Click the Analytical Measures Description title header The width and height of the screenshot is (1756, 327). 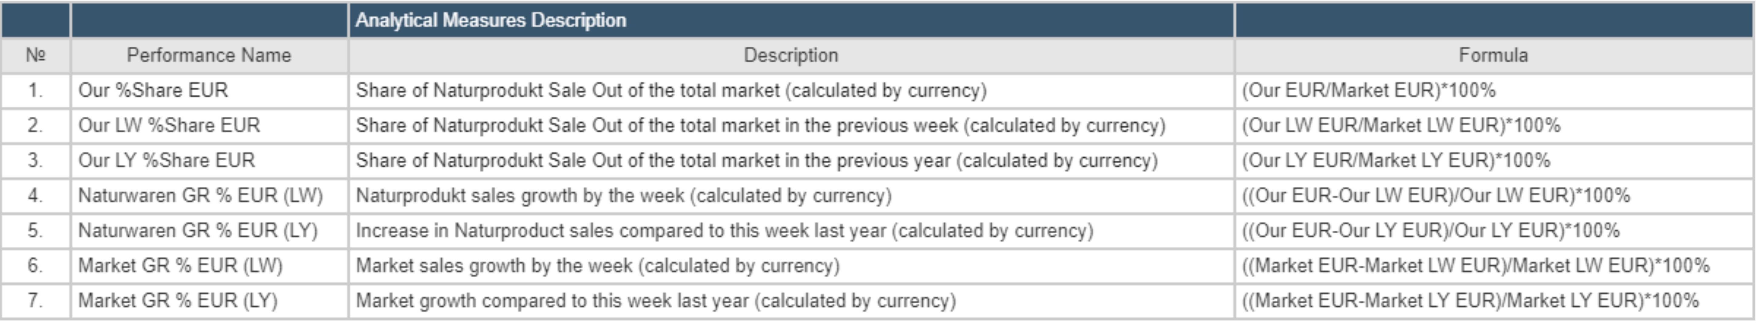tap(491, 20)
